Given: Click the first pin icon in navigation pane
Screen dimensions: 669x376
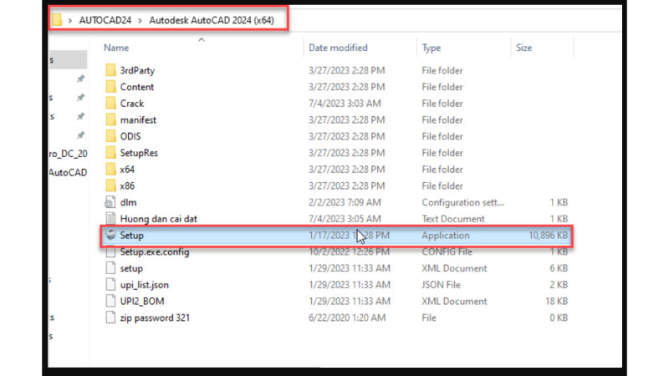Looking at the screenshot, I should (80, 79).
